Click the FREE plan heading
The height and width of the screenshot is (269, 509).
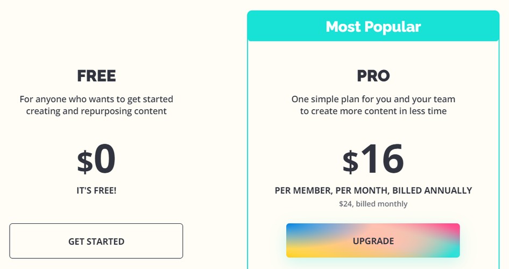coord(96,76)
